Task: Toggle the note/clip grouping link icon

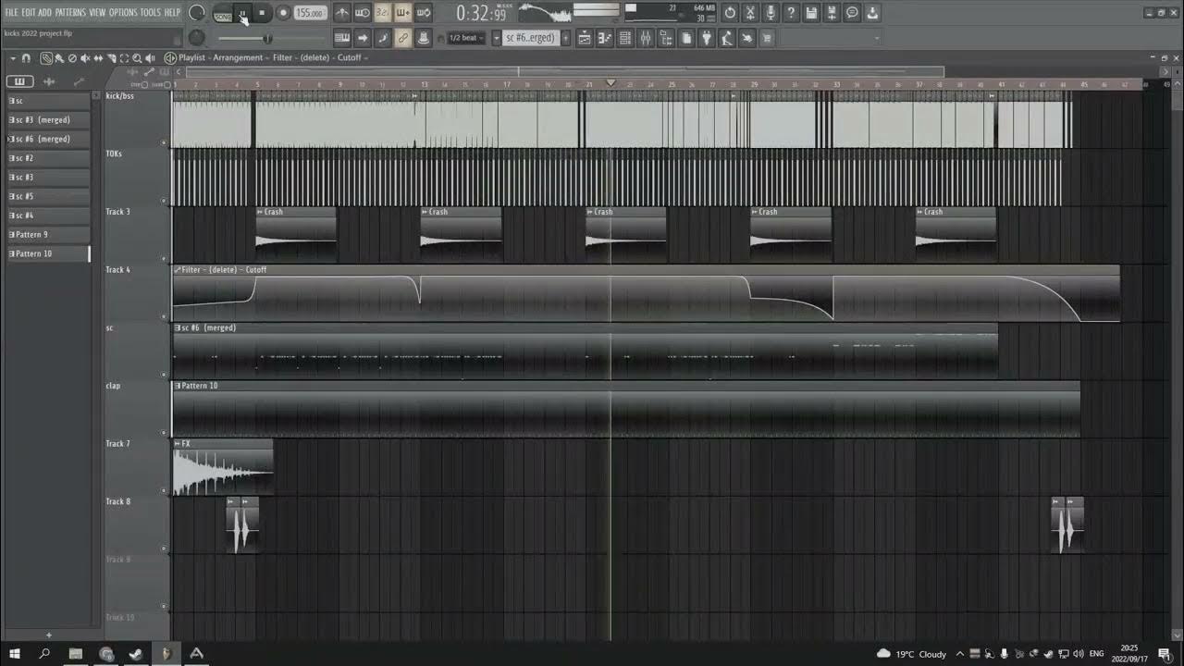Action: tap(403, 38)
